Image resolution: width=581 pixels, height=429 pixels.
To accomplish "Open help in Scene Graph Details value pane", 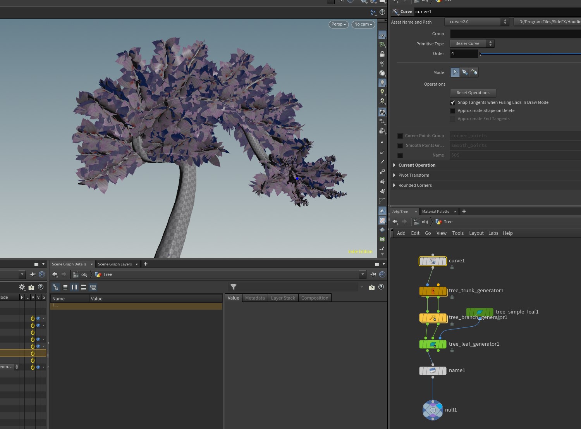I will (381, 287).
